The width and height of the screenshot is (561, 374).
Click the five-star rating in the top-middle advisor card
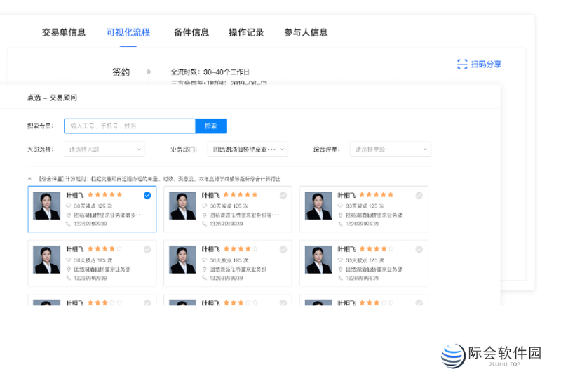(240, 195)
